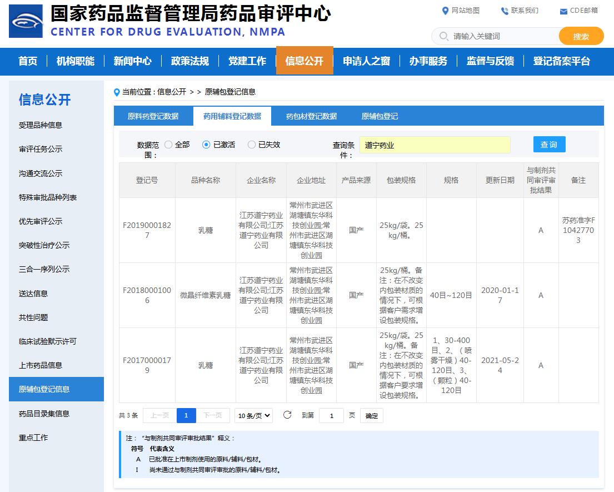
Task: Open the 申请人之窗 nav menu
Action: tap(366, 61)
